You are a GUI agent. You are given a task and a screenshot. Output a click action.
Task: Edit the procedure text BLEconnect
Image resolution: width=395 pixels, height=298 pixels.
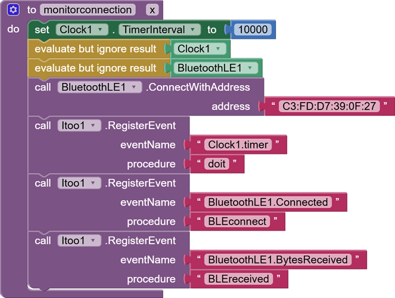tap(237, 222)
